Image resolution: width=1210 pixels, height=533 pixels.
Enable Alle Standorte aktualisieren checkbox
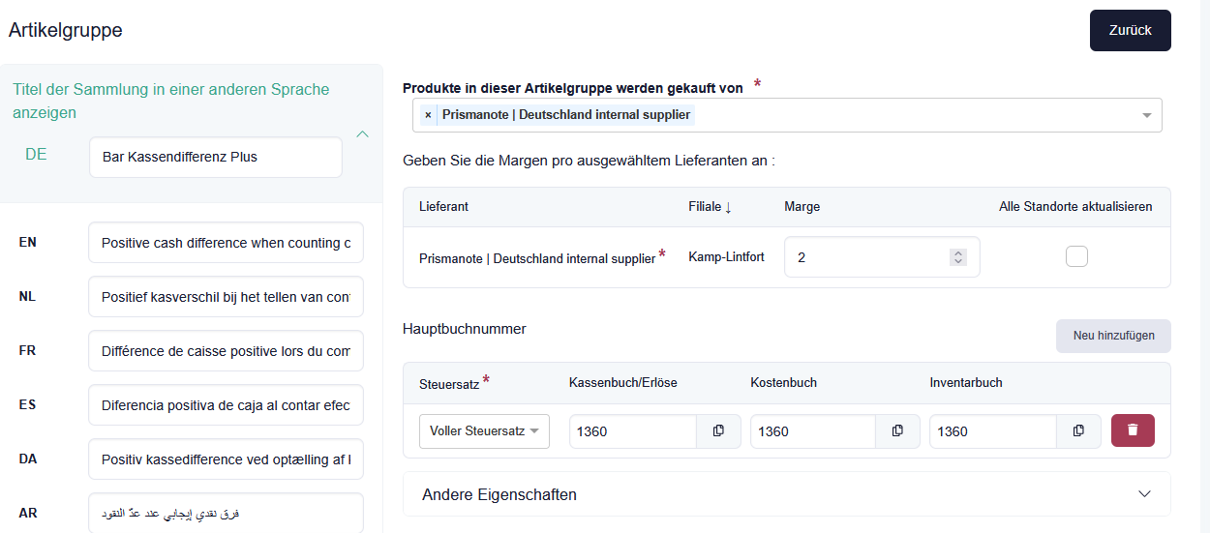pyautogui.click(x=1075, y=256)
